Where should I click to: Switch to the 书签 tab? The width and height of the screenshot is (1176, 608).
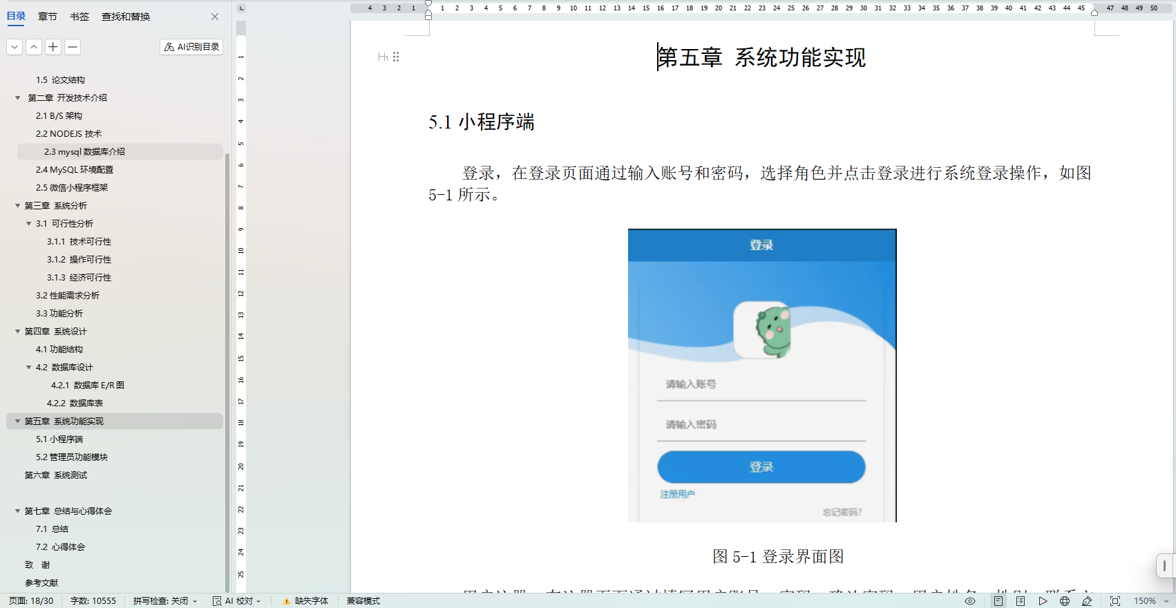coord(79,17)
